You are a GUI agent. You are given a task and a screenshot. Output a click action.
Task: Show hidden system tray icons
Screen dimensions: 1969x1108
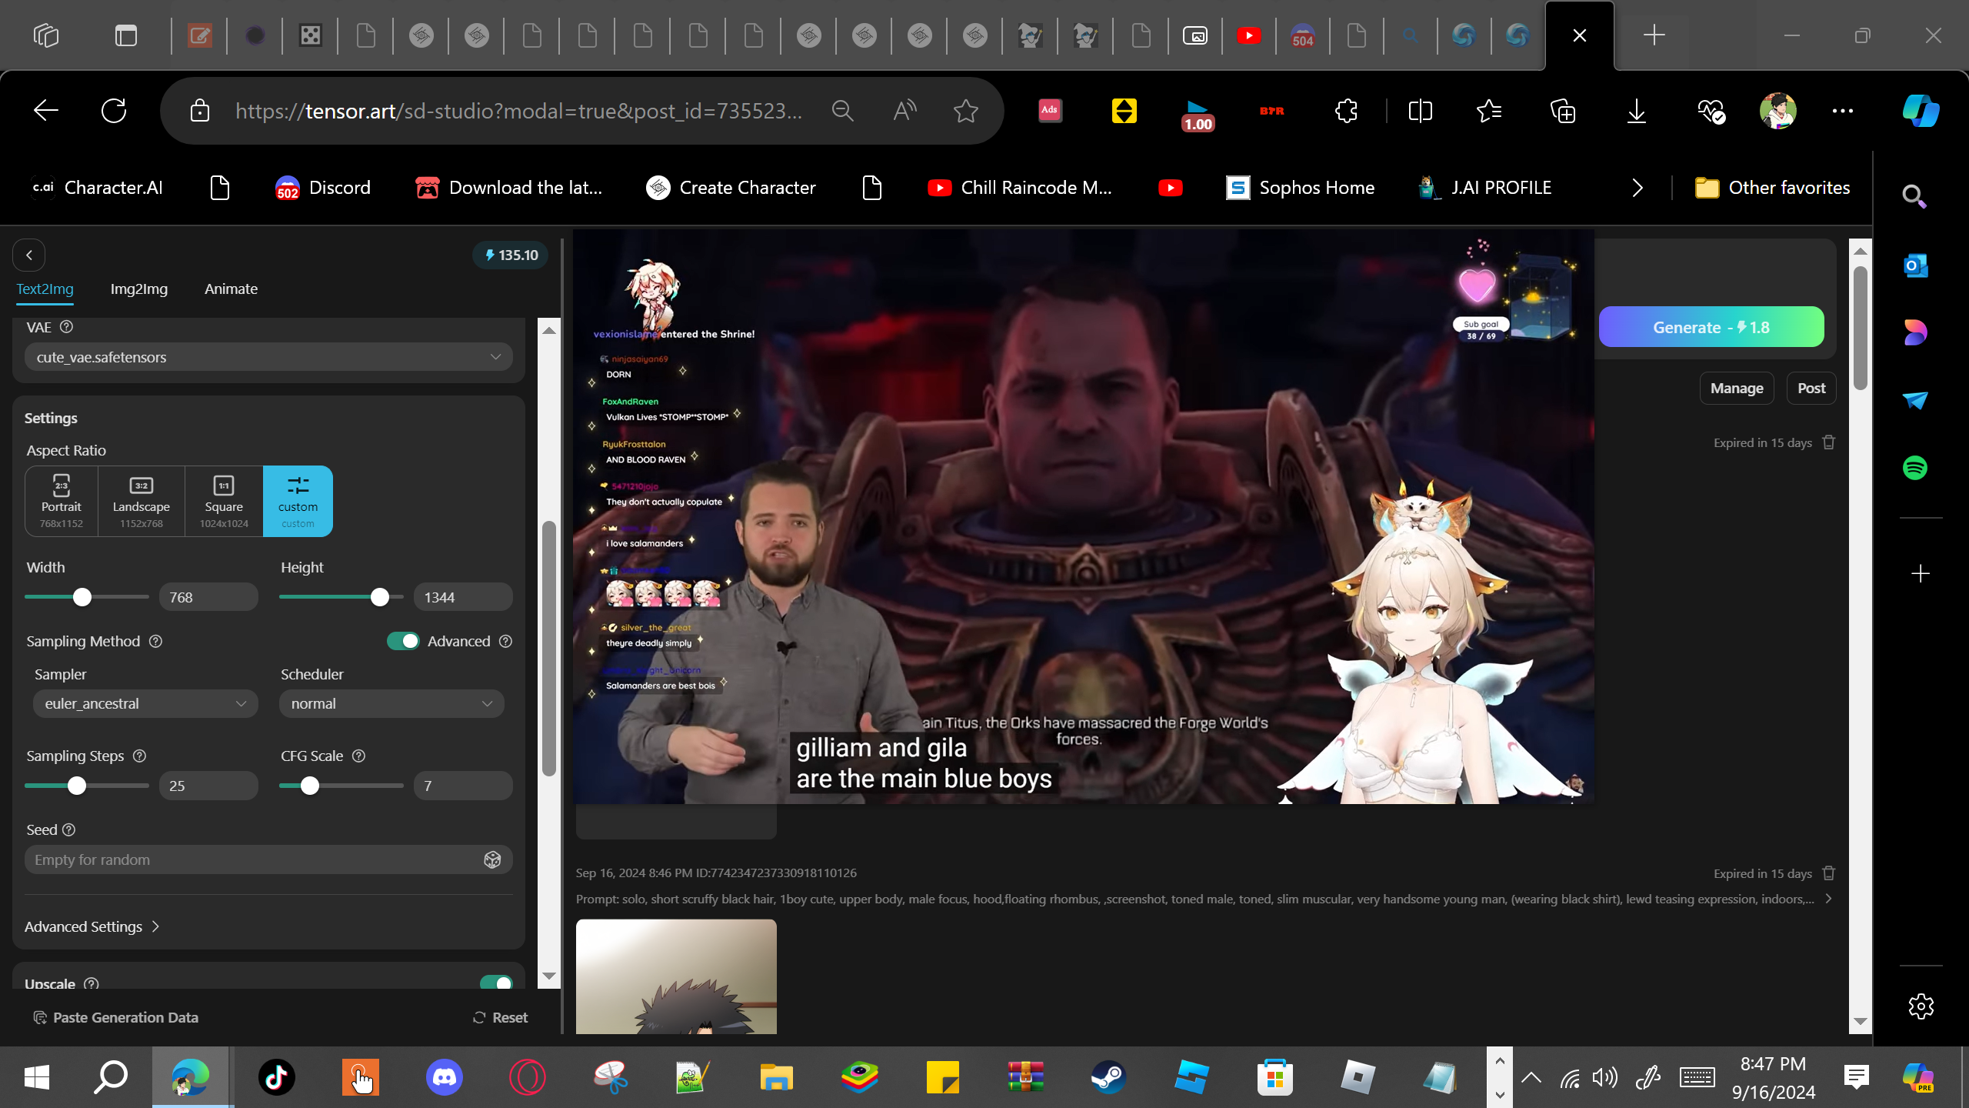pyautogui.click(x=1531, y=1077)
